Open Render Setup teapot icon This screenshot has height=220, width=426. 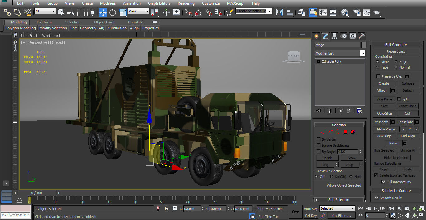pyautogui.click(x=357, y=12)
